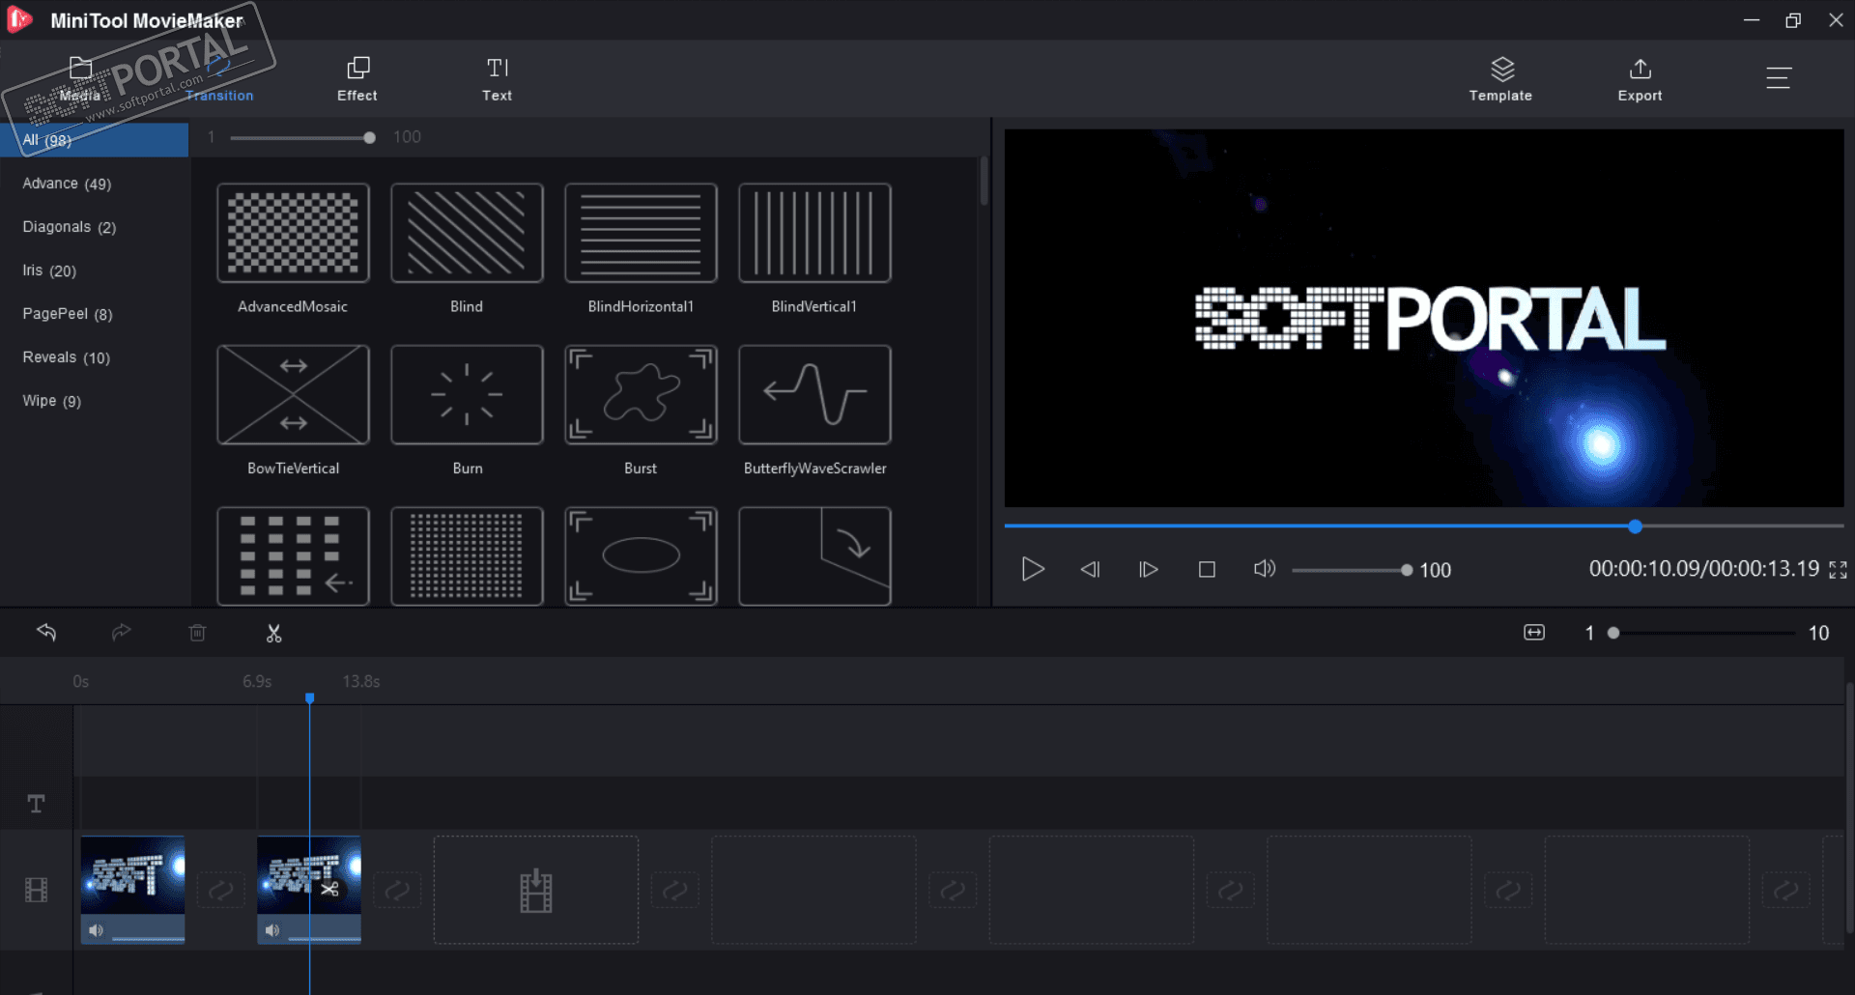This screenshot has height=995, width=1855.
Task: Click the transition list scrollbar
Action: (x=985, y=181)
